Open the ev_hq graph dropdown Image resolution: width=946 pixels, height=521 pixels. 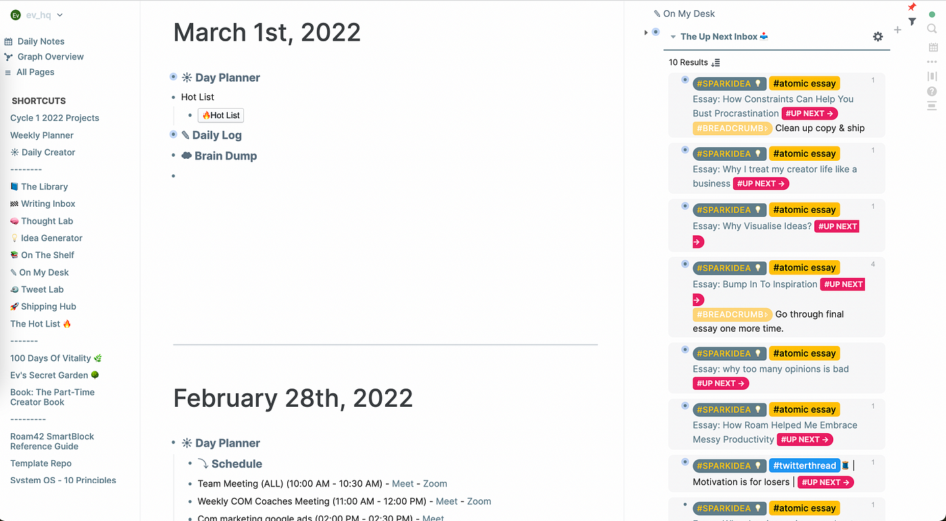click(60, 15)
